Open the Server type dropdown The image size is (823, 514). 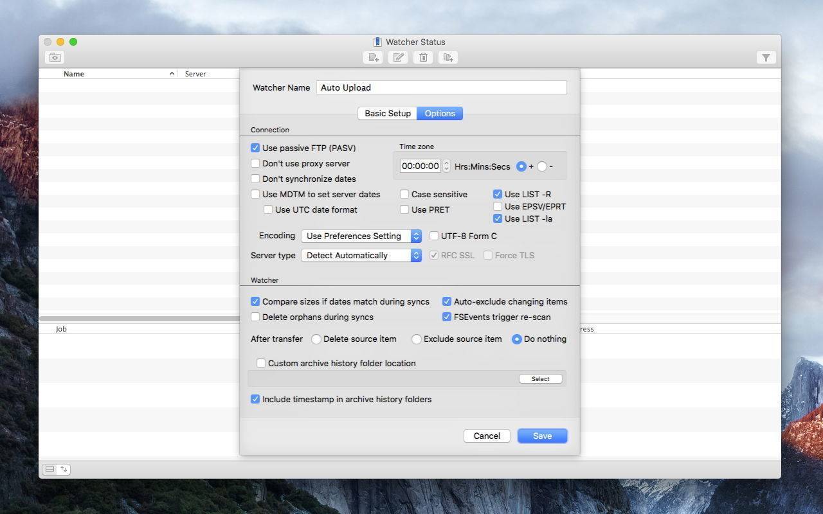(361, 255)
